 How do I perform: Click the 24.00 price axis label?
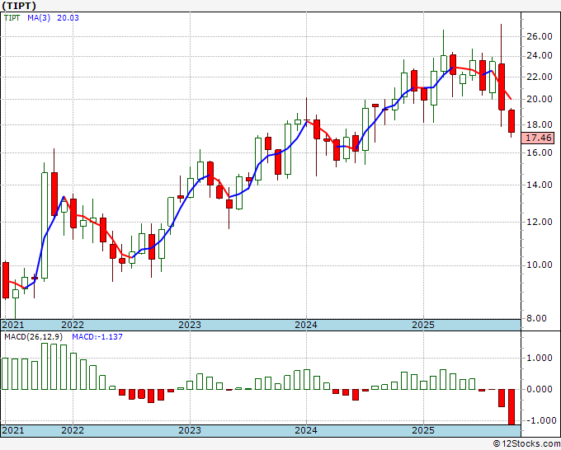(x=540, y=56)
